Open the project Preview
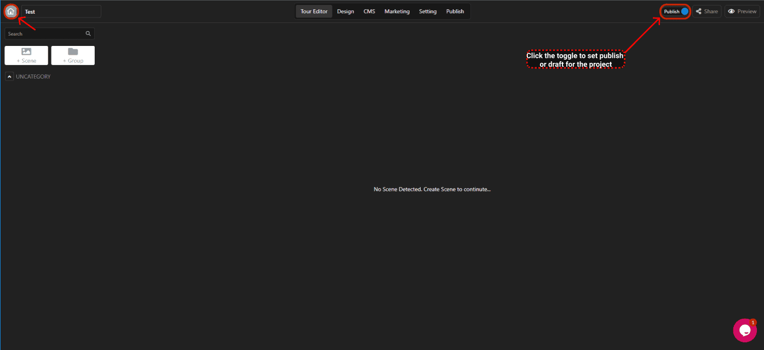Image resolution: width=764 pixels, height=350 pixels. click(742, 11)
